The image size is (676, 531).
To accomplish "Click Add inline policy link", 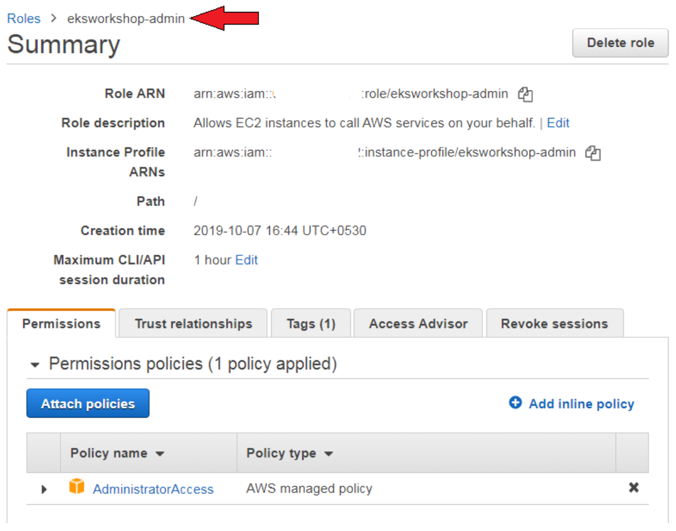I will 581,404.
